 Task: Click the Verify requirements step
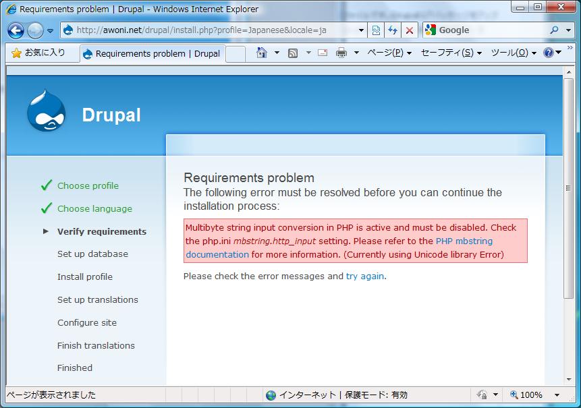[102, 232]
